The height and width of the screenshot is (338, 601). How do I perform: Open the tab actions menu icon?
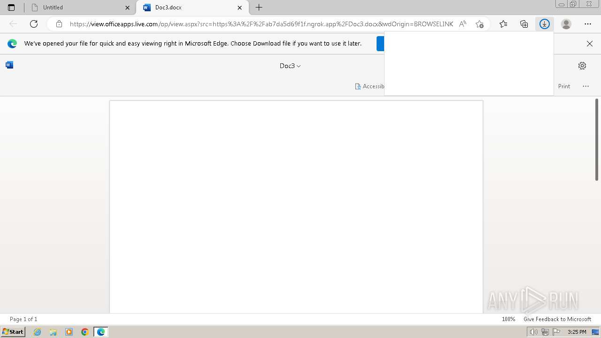tap(11, 8)
